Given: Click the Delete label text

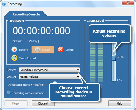Looking at the screenshot, I should [70, 50].
